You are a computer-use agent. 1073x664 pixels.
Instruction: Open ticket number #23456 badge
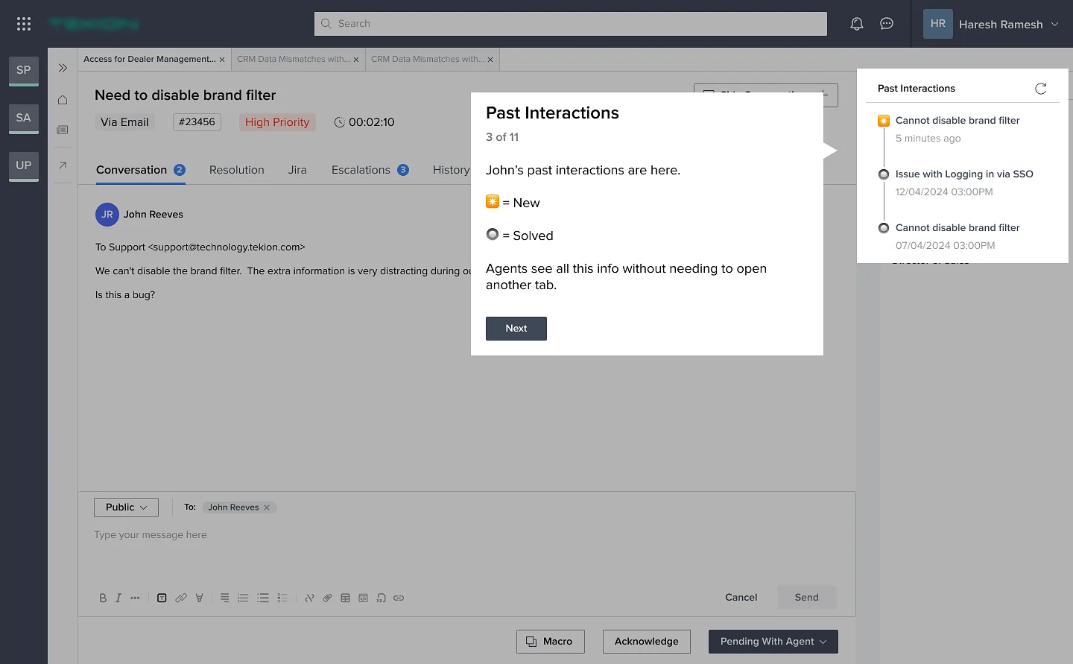click(x=197, y=122)
